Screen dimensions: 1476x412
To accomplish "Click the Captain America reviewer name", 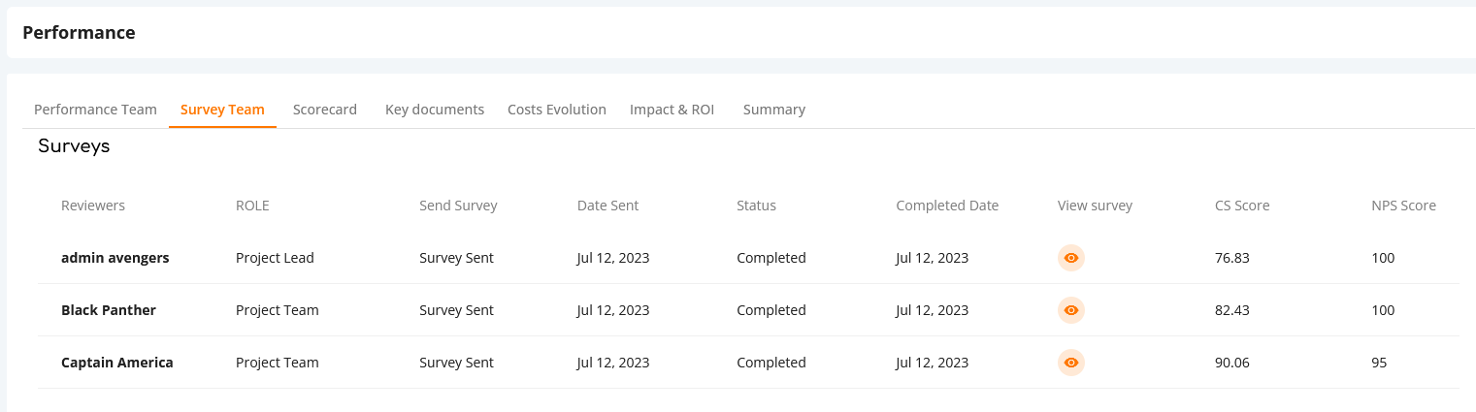I will tap(117, 363).
